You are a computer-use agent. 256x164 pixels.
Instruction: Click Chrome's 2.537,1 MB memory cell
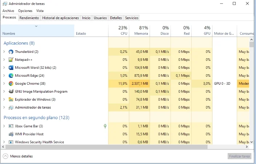pos(139,84)
